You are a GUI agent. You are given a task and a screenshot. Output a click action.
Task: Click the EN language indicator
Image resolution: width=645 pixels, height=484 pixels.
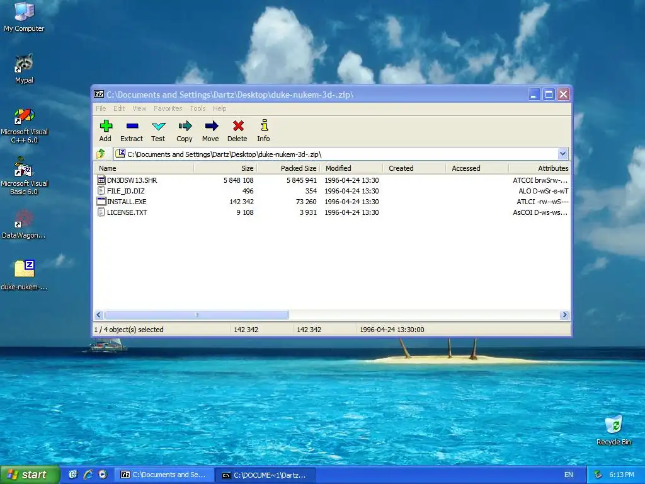pyautogui.click(x=569, y=475)
